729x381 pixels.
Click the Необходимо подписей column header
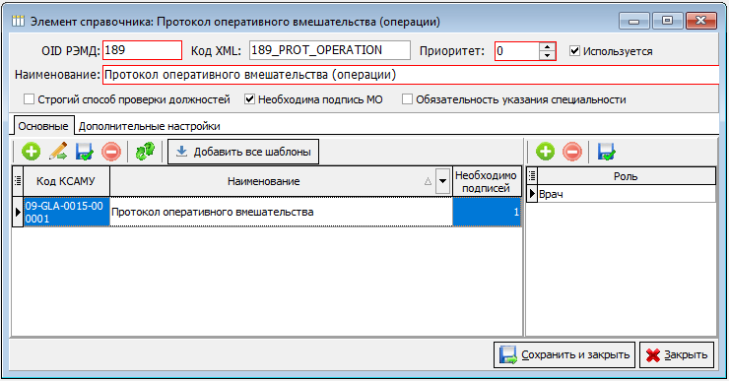pyautogui.click(x=486, y=181)
